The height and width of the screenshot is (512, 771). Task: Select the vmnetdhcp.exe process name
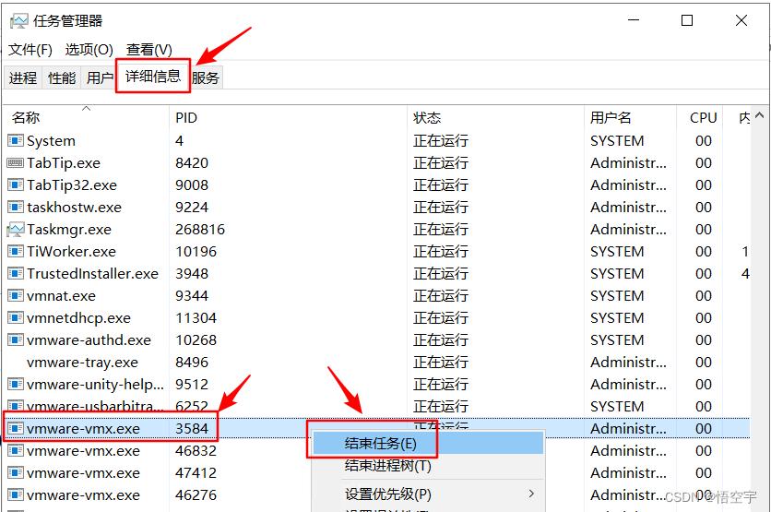[79, 317]
